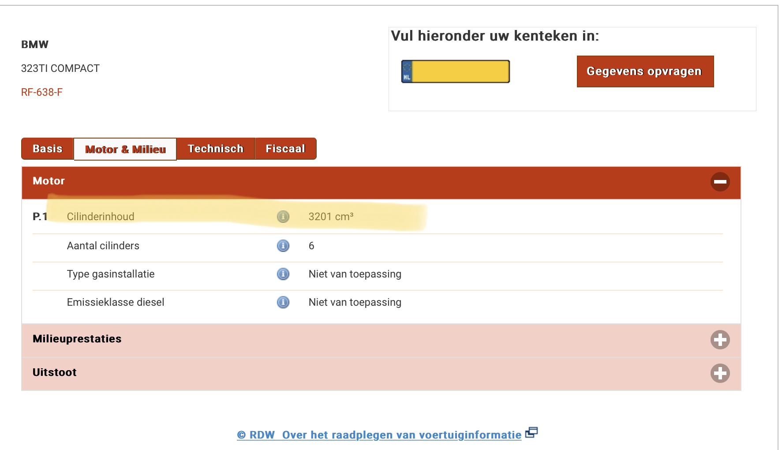Click license plate RF-638-F text
The image size is (782, 450).
pyautogui.click(x=42, y=92)
